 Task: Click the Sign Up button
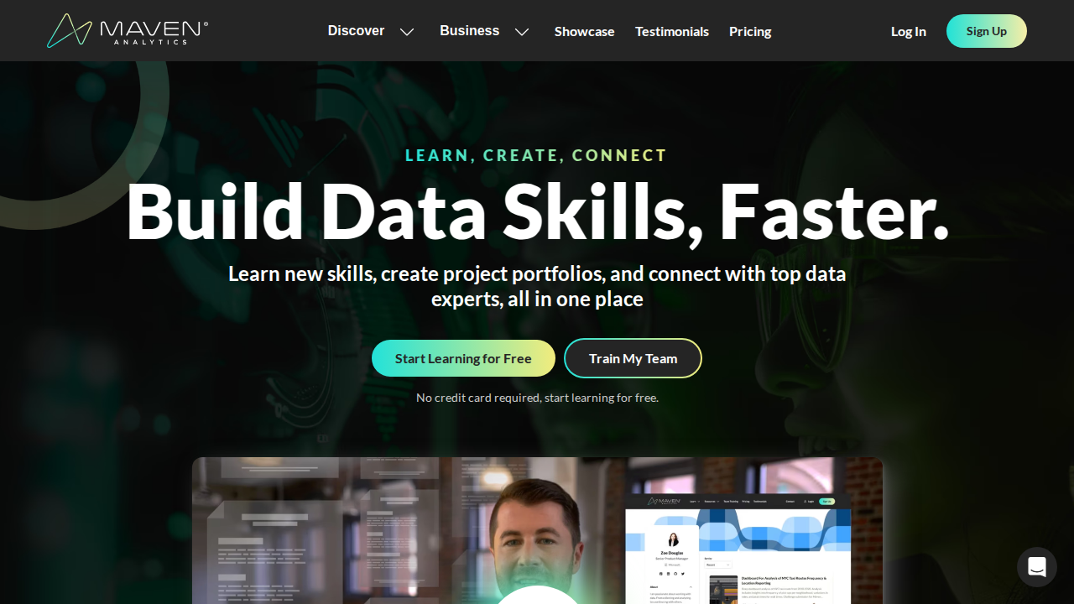987,31
